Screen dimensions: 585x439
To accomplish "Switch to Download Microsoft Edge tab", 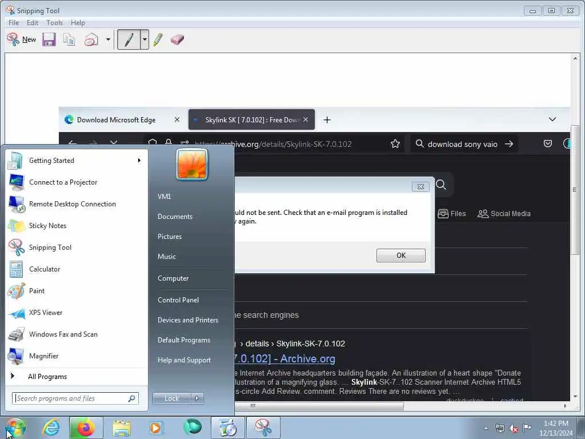I will [116, 120].
